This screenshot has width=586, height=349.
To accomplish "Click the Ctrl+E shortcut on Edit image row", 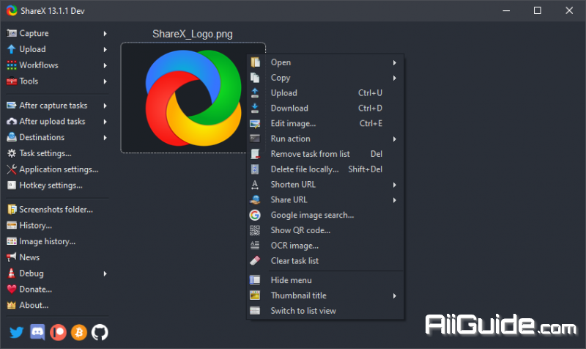I will point(371,123).
